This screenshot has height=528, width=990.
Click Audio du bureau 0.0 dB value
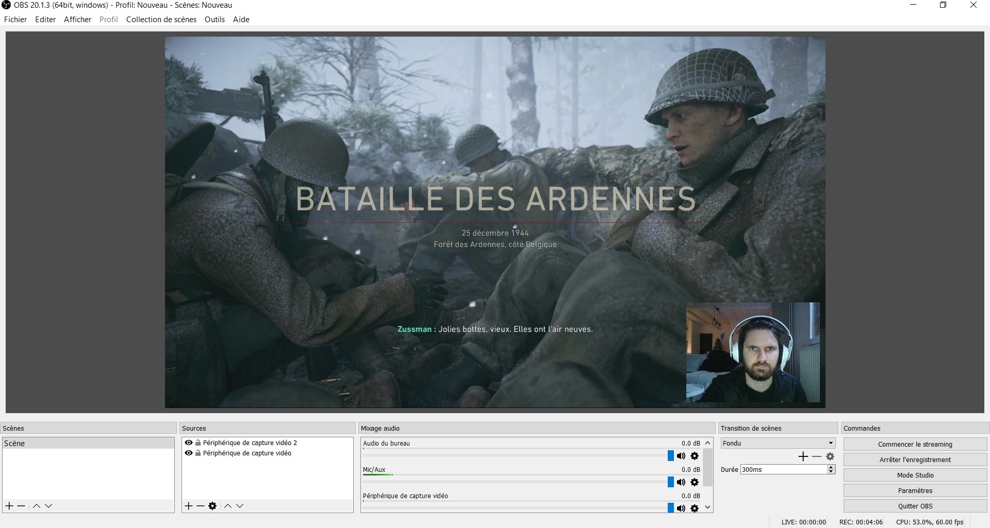[x=690, y=443]
